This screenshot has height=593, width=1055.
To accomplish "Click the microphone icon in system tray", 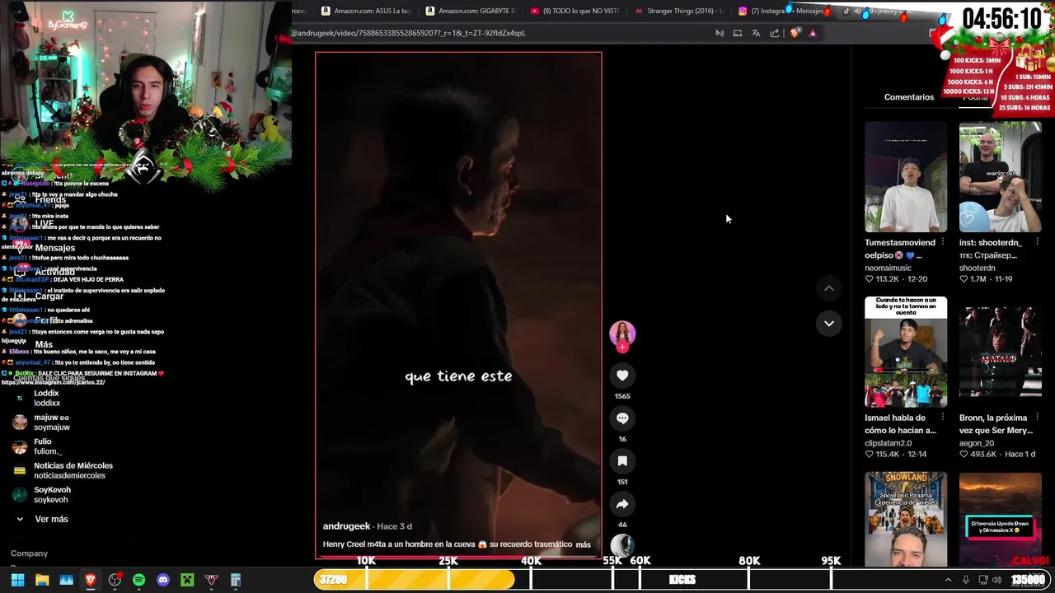I will tap(966, 580).
